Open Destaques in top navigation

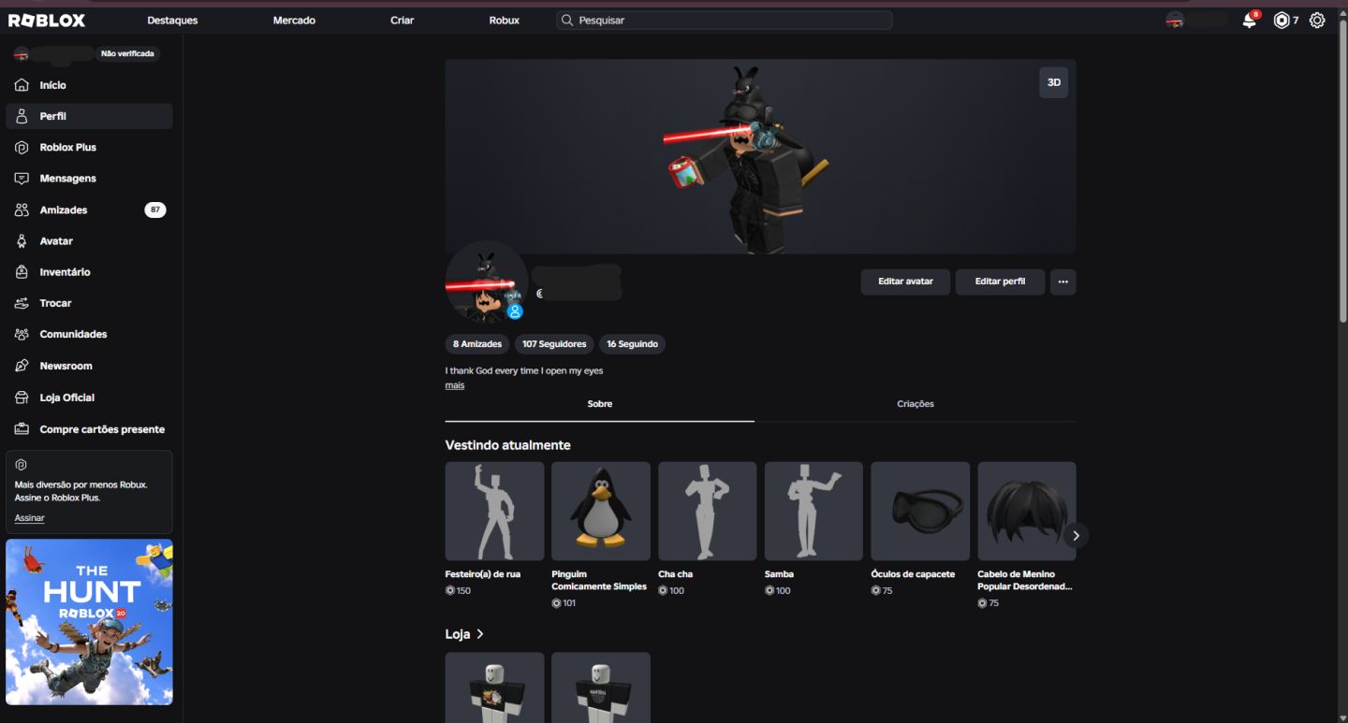tap(172, 21)
